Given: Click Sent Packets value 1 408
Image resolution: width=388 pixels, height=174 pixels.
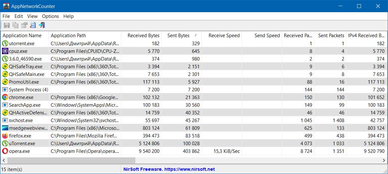Looking at the screenshot, I should (338, 120).
